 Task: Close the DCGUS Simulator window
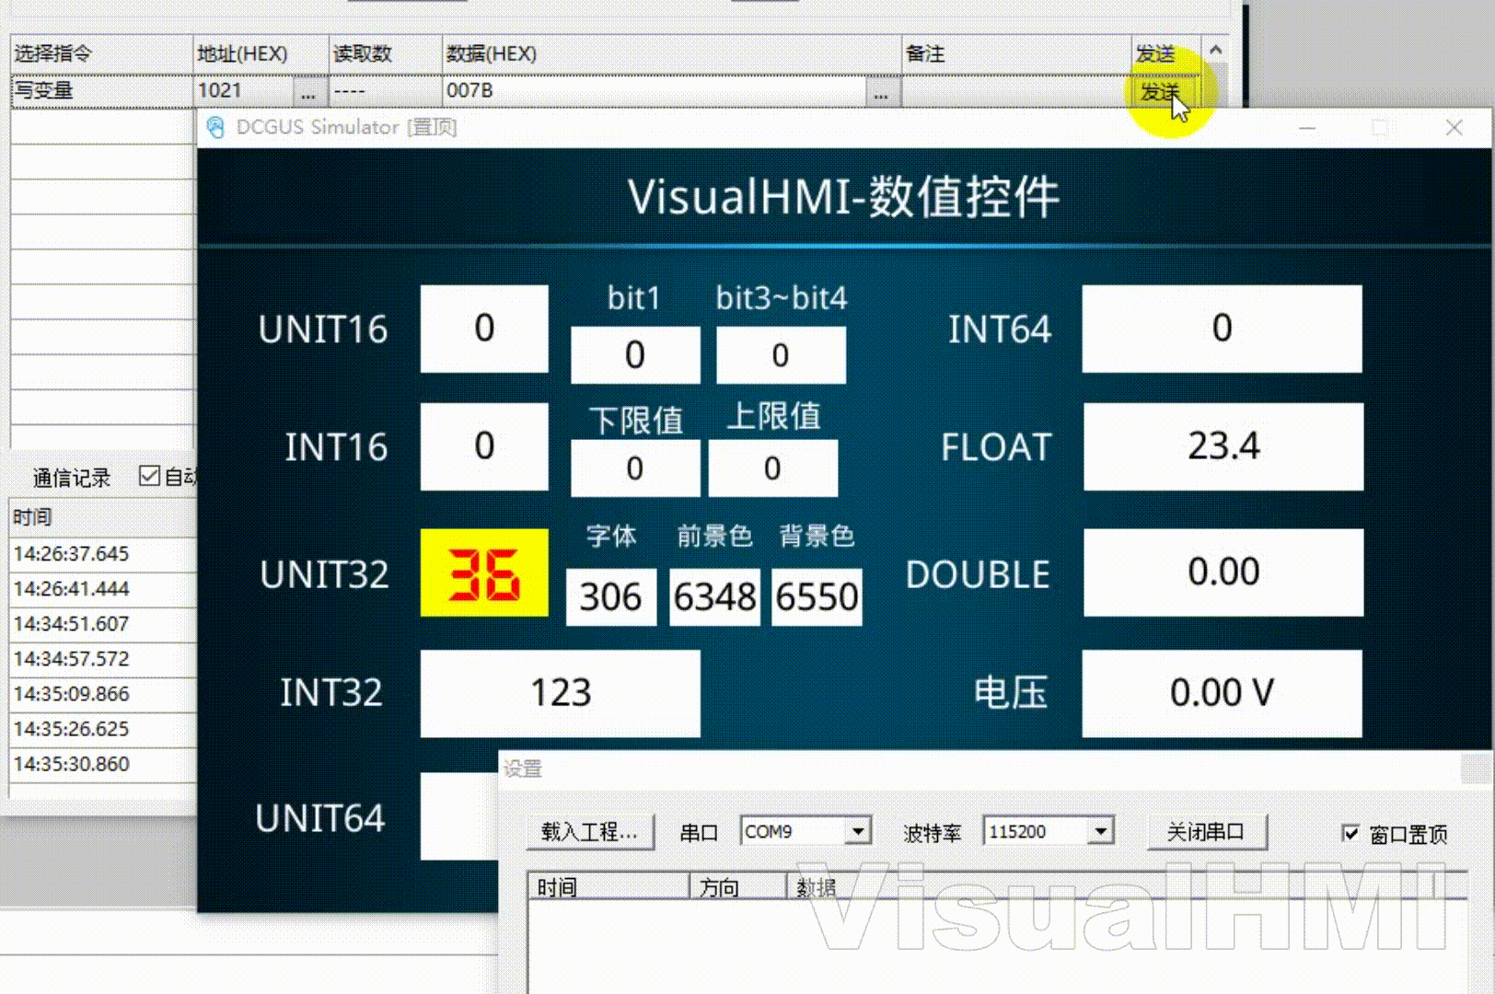[1454, 128]
